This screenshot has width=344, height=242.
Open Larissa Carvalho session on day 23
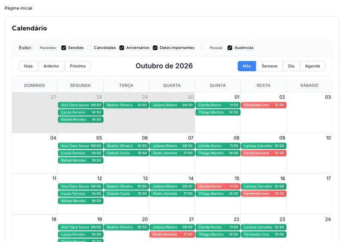tap(264, 227)
